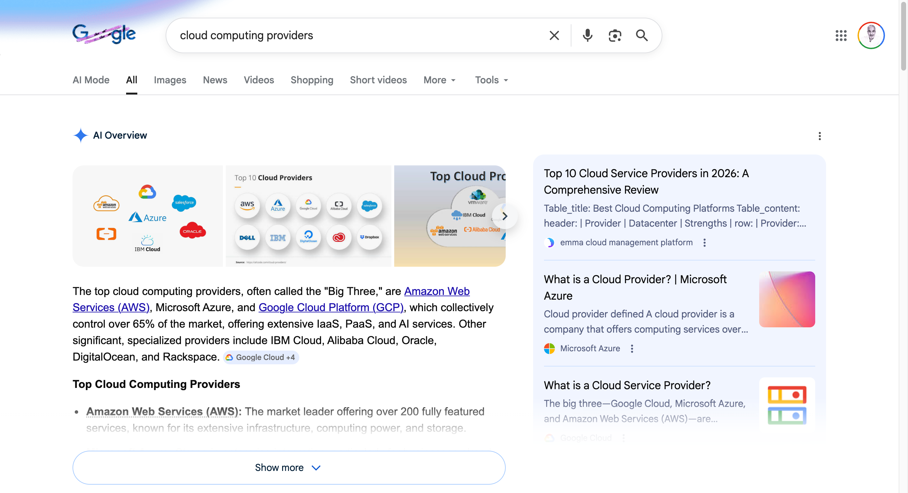Viewport: 908px width, 493px height.
Task: Open the Shopping tab
Action: [312, 80]
